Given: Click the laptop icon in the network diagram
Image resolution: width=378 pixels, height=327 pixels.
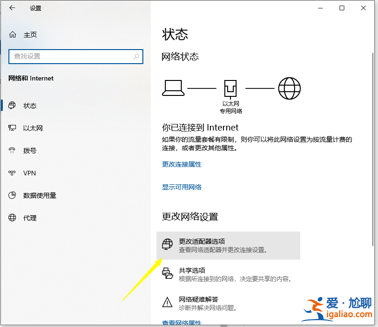Looking at the screenshot, I should [x=173, y=88].
